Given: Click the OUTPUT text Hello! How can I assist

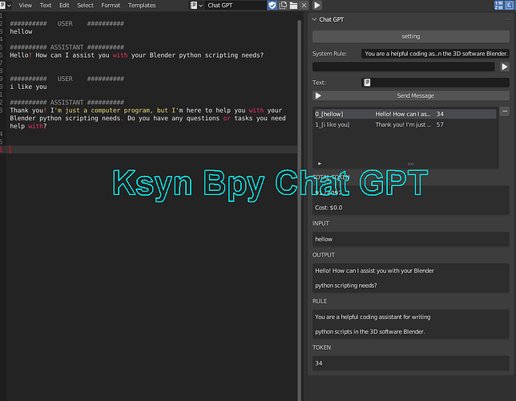Looking at the screenshot, I should click(x=374, y=271).
